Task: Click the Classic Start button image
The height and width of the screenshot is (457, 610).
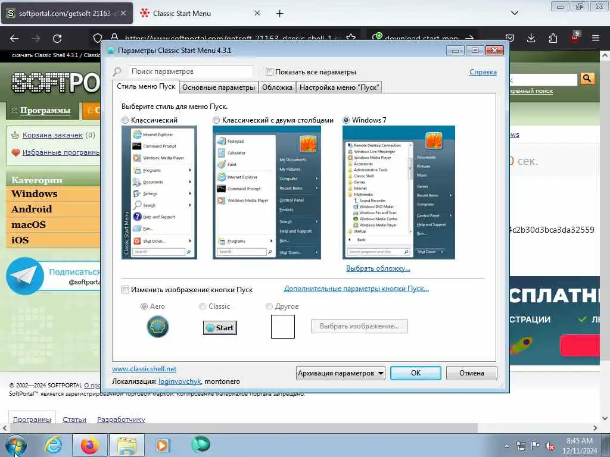Action: tap(220, 328)
